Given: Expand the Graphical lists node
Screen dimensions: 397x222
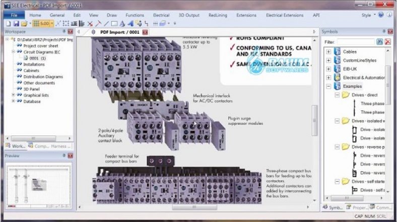Looking at the screenshot, I should point(13,95).
